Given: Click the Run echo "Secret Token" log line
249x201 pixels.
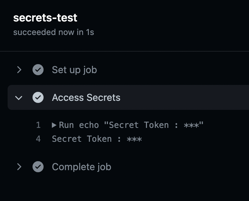Looking at the screenshot, I should [x=131, y=125].
